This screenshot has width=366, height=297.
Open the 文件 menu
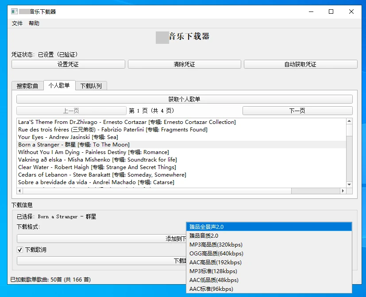(17, 23)
